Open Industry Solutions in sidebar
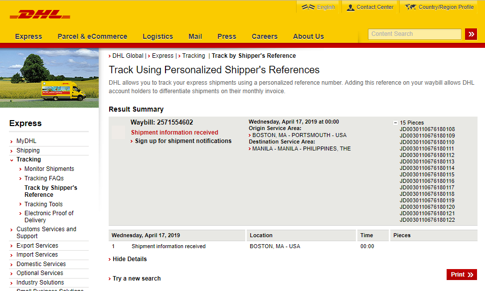Screen dimensions: 485x291 pyautogui.click(x=40, y=283)
